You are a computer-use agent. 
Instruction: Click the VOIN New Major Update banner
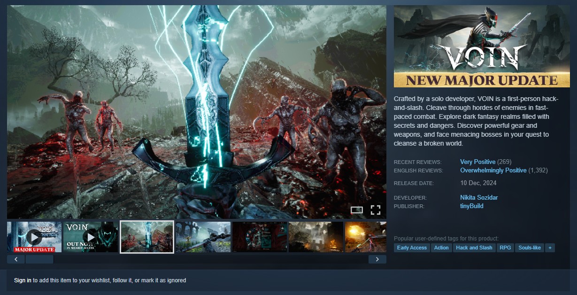point(482,47)
